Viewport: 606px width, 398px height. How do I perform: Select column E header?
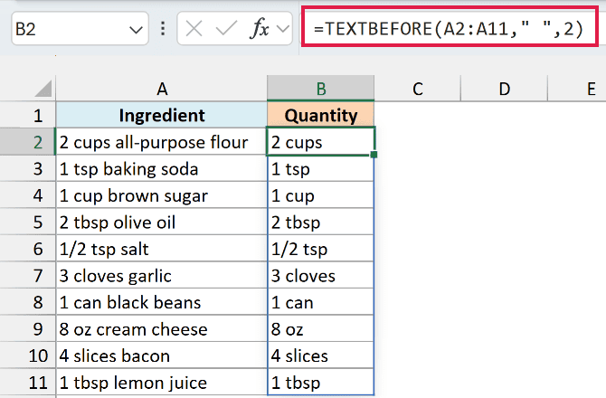577,89
